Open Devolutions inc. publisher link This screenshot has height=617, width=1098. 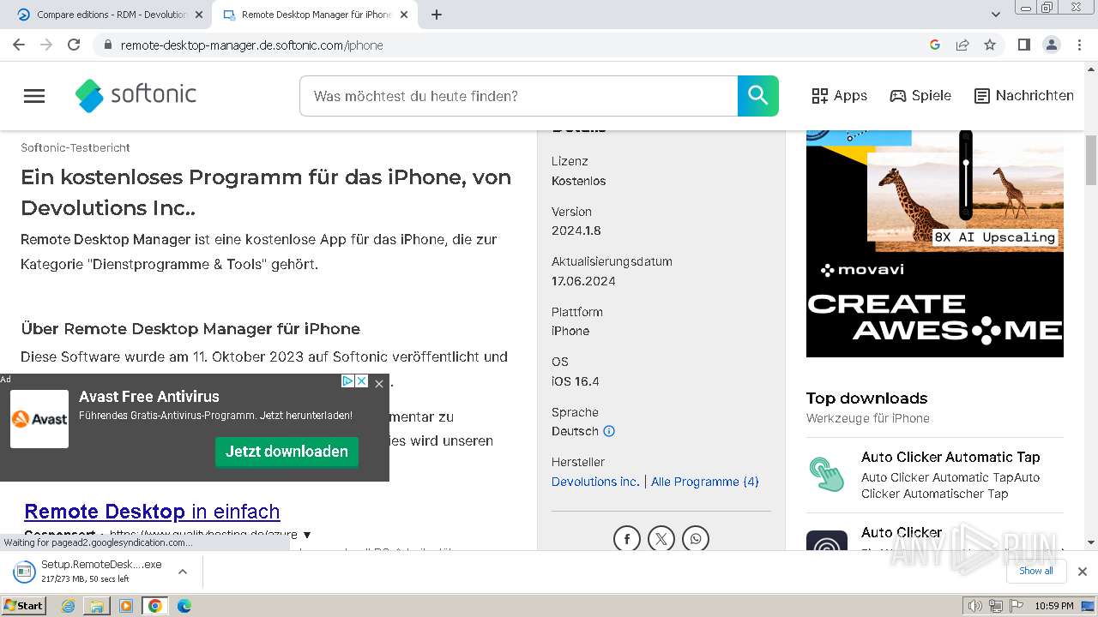(595, 482)
